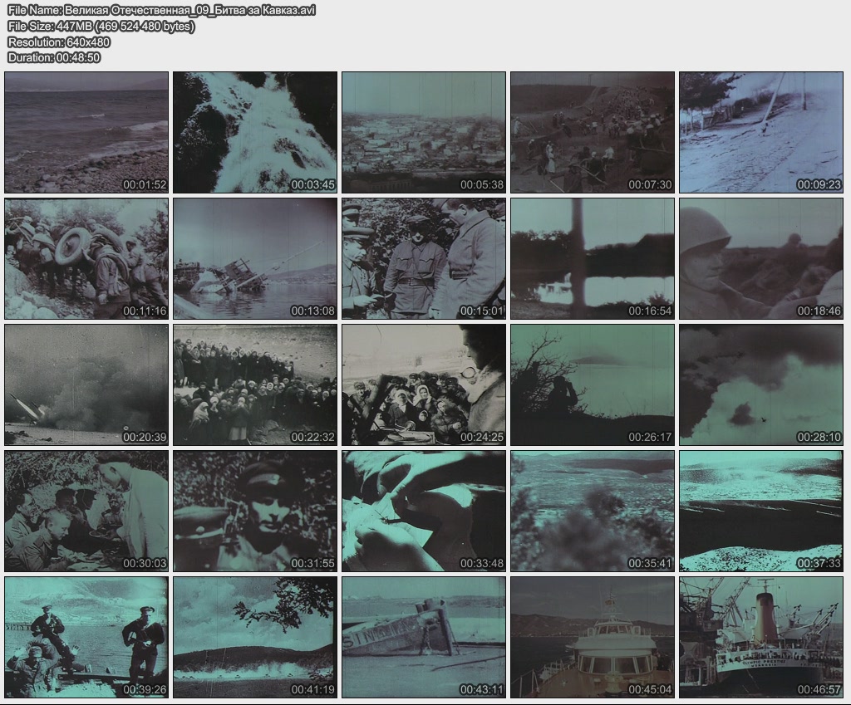Screen dimensions: 851x705
Task: Click the File Name text line
Action: (161, 11)
